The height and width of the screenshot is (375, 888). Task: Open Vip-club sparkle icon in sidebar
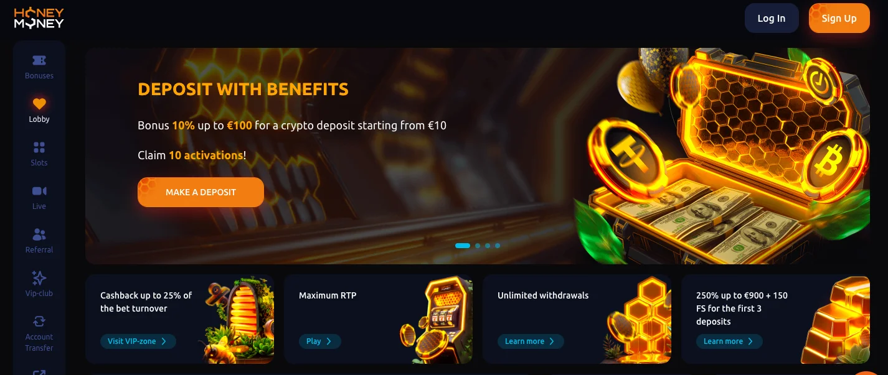tap(39, 278)
